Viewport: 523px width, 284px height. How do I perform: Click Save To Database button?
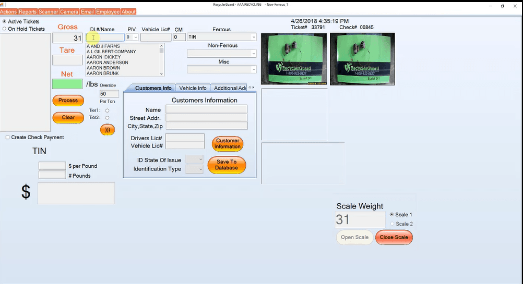coord(227,165)
